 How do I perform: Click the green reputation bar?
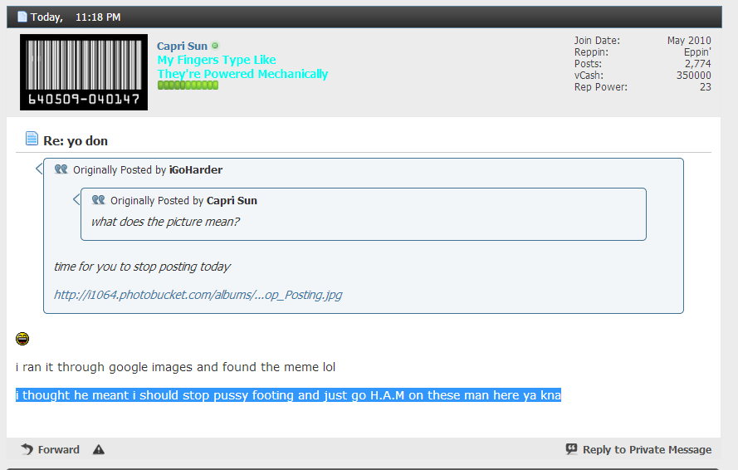(188, 86)
